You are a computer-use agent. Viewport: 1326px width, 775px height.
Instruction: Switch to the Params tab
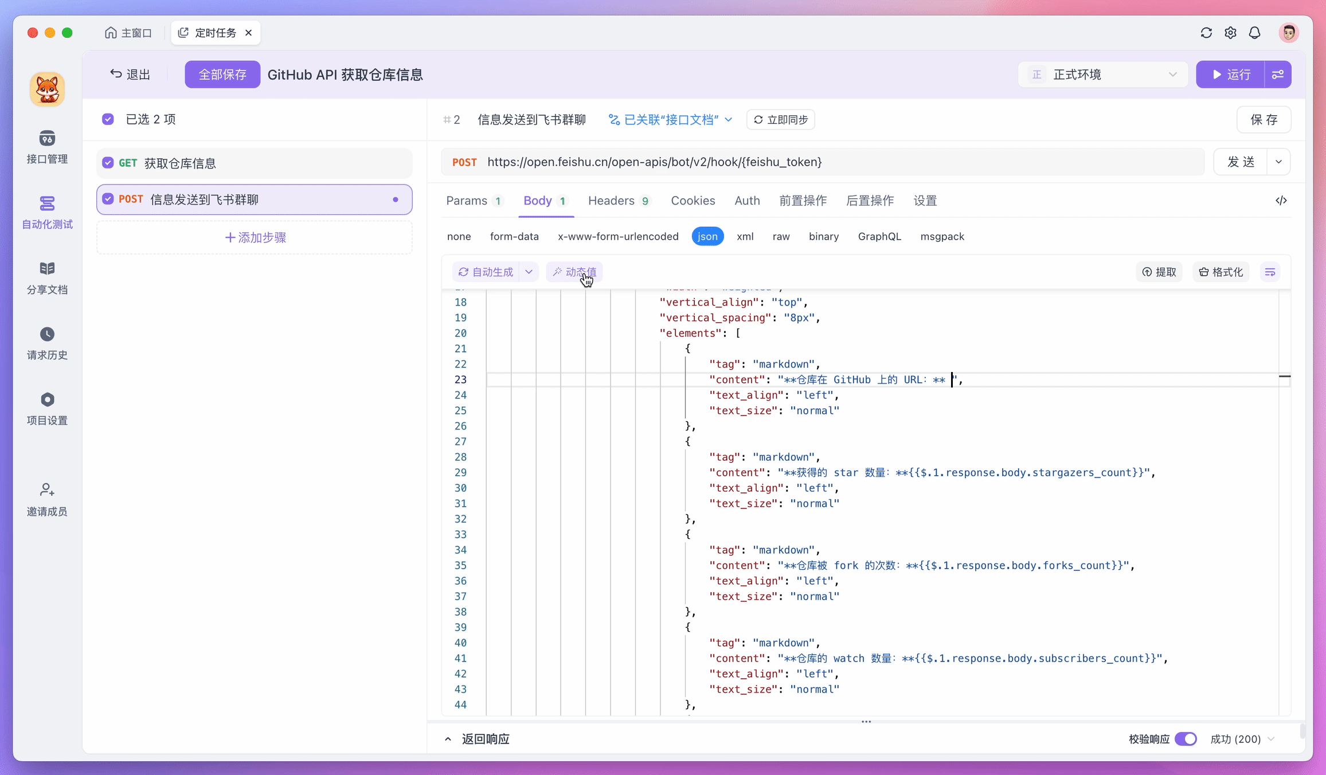click(x=474, y=201)
